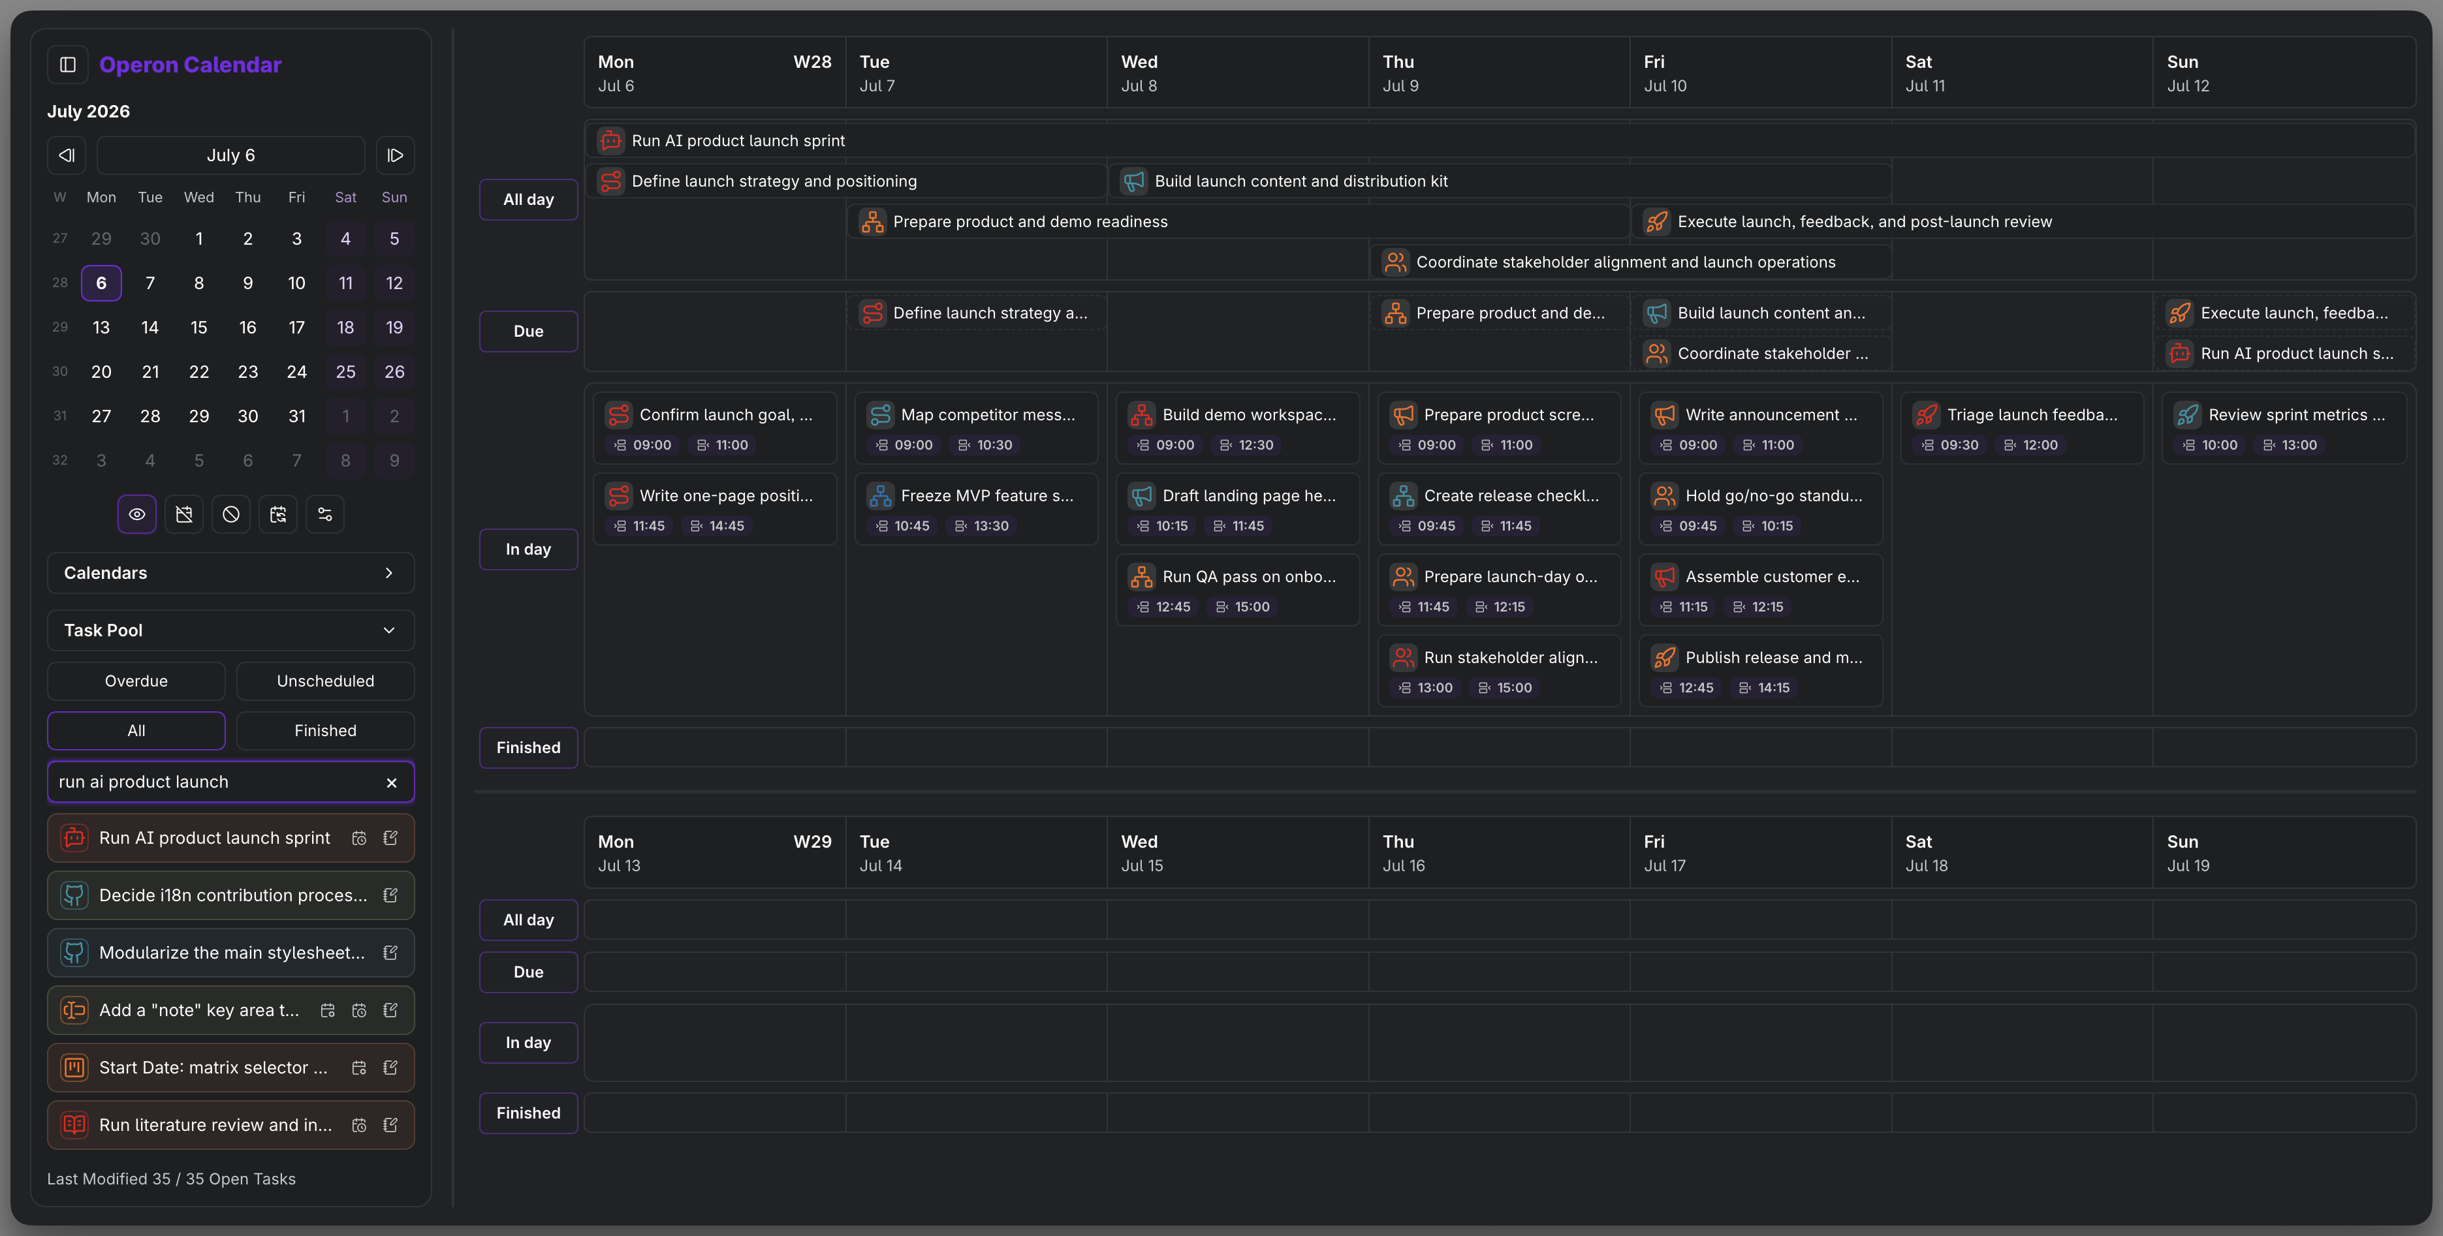Image resolution: width=2443 pixels, height=1236 pixels.
Task: Switch to Overdue task filter
Action: point(136,681)
